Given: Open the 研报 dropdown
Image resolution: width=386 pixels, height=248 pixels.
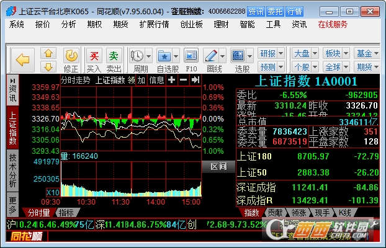Looking at the screenshot, I should click(x=271, y=53).
